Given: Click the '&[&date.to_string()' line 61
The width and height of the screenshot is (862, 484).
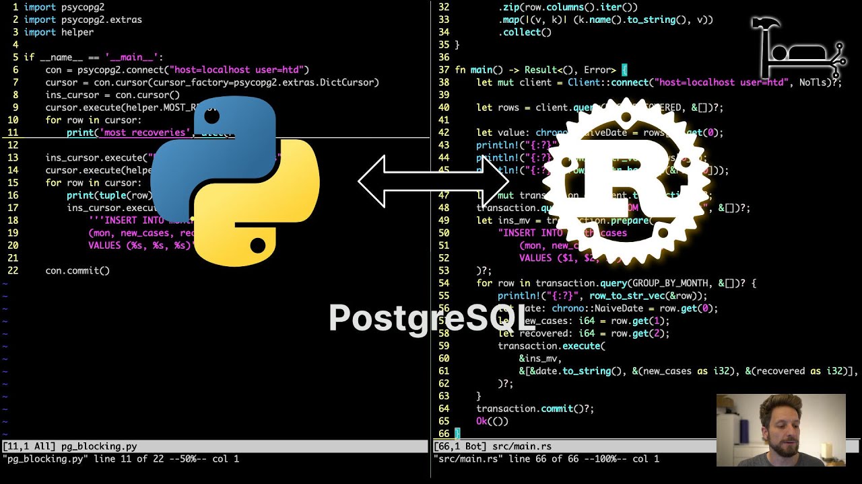Looking at the screenshot, I should [689, 371].
